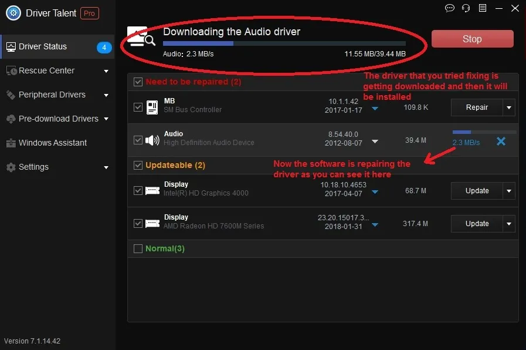This screenshot has height=350, width=526.
Task: Open AMD Display Update dropdown arrow
Action: (x=509, y=224)
